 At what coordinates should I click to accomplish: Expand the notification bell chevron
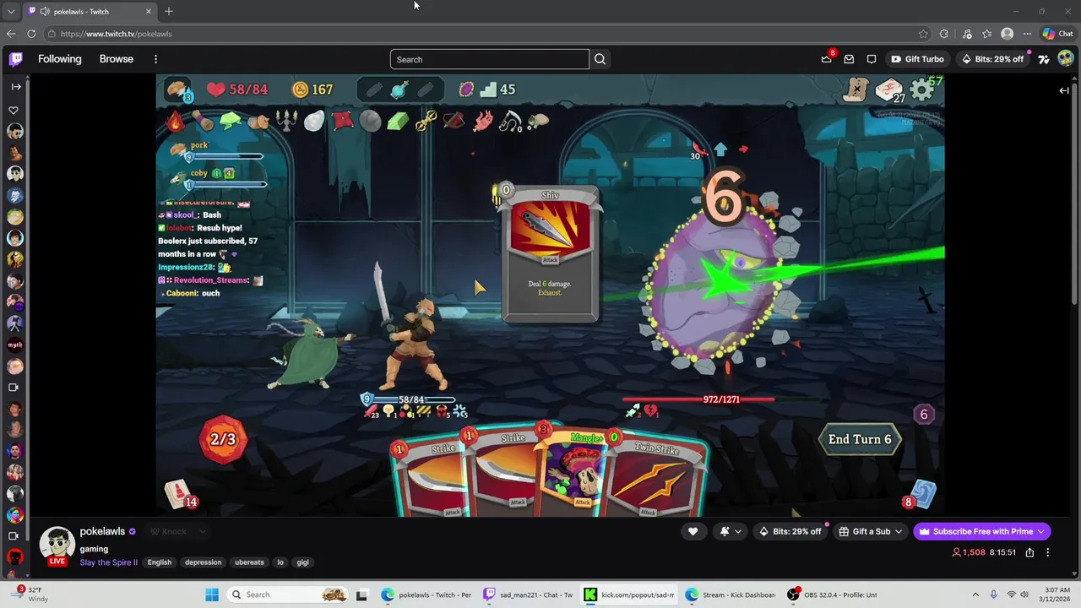[738, 531]
